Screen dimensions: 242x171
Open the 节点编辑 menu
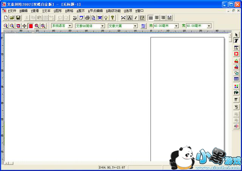[95, 11]
